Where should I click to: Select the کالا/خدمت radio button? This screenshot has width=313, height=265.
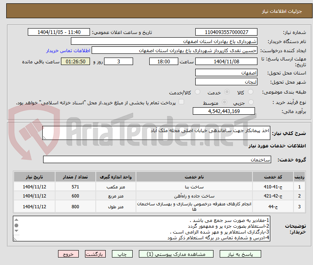[197, 92]
